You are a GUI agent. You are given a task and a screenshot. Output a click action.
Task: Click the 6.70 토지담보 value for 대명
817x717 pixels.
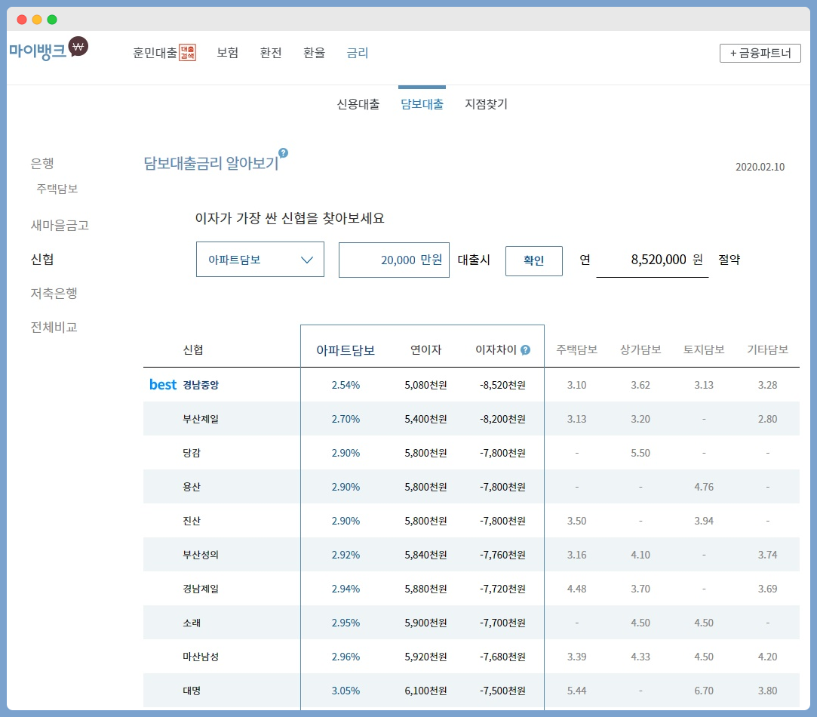coord(704,691)
